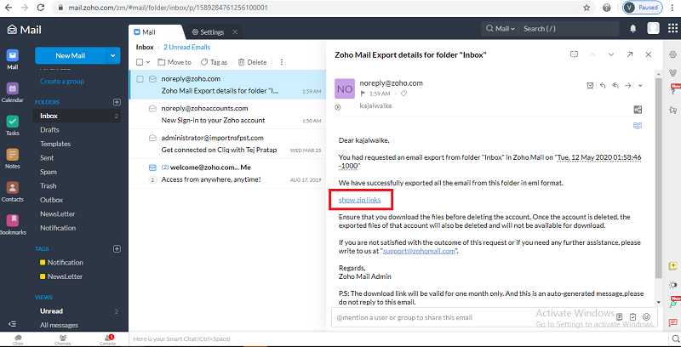This screenshot has height=347, width=681.
Task: Open the Calendar module
Action: click(13, 92)
